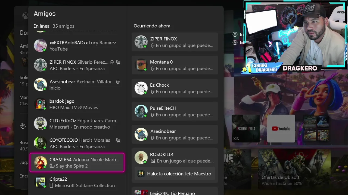Open games collection tile beside YouTube
This screenshot has width=348, height=195.
point(316,128)
